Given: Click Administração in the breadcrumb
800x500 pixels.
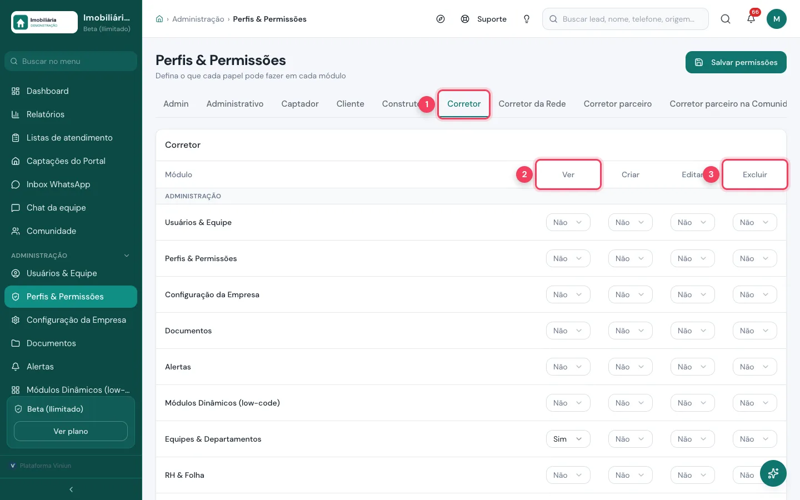Looking at the screenshot, I should pyautogui.click(x=198, y=19).
